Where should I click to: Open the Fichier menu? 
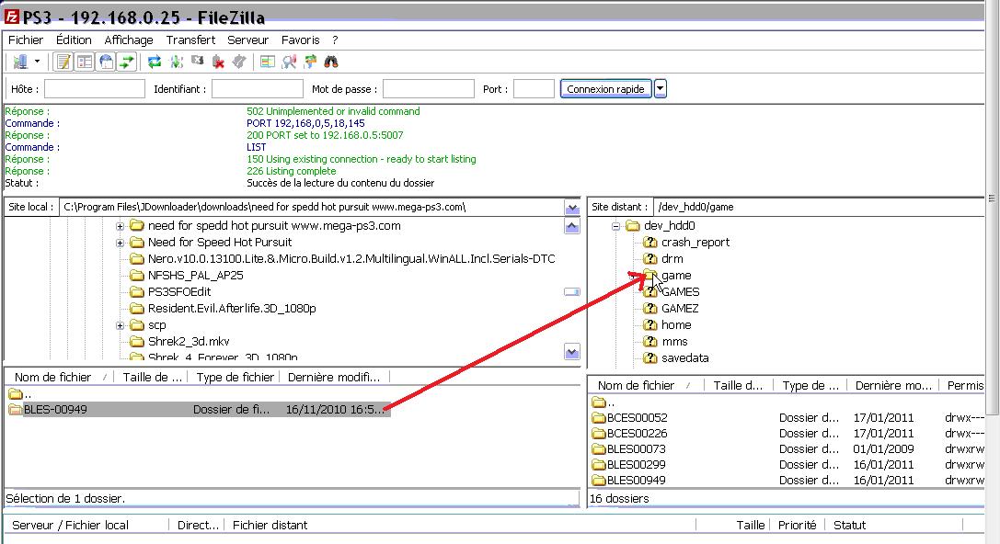click(26, 40)
